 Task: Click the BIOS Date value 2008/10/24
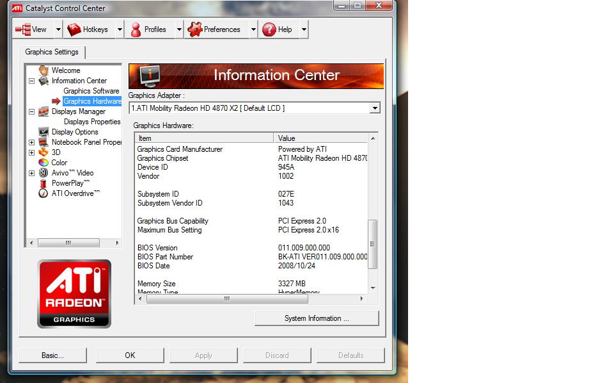296,266
